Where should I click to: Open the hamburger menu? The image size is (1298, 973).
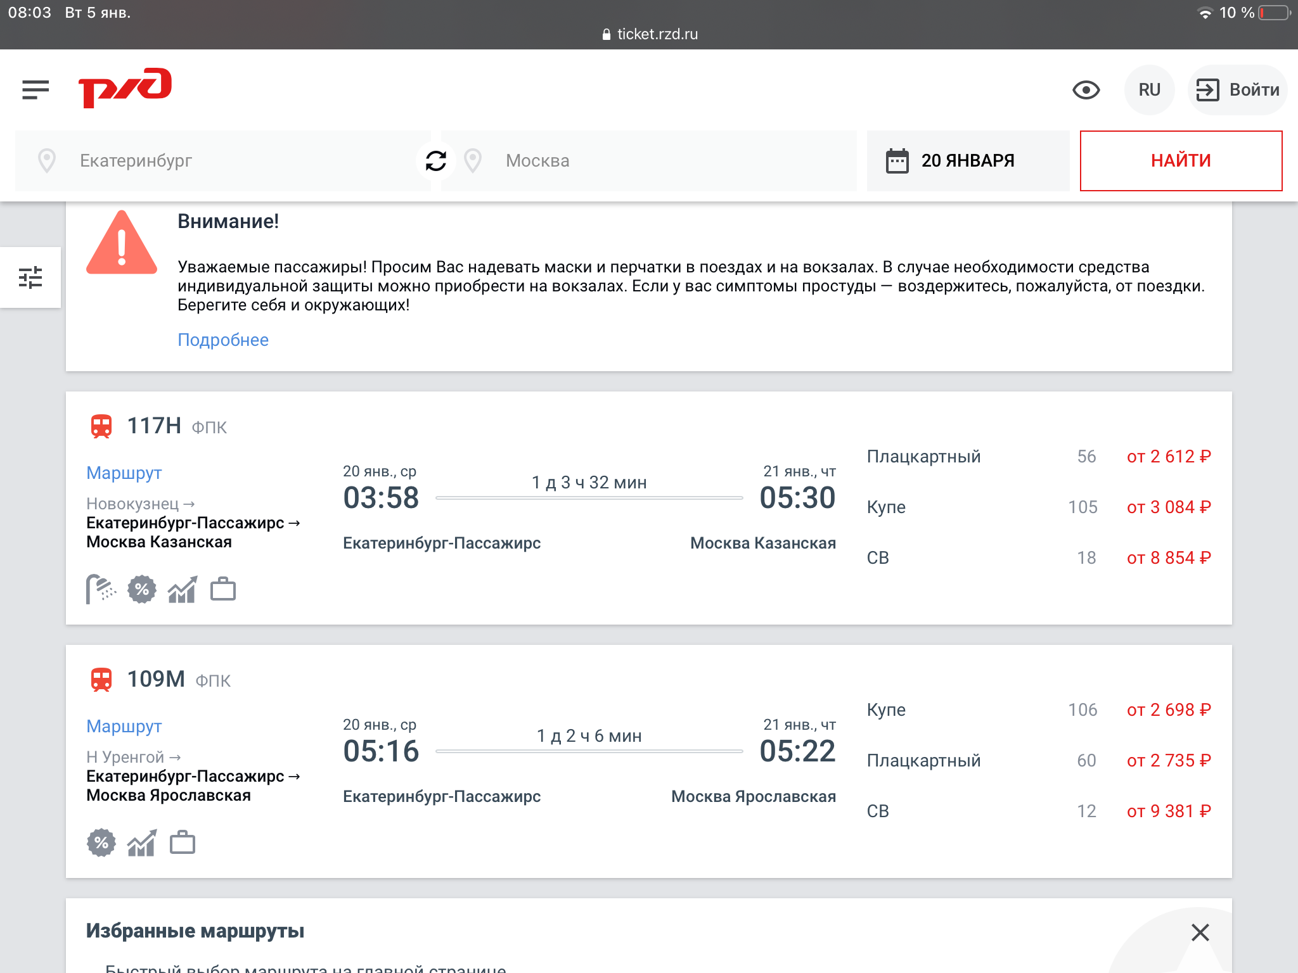point(35,90)
